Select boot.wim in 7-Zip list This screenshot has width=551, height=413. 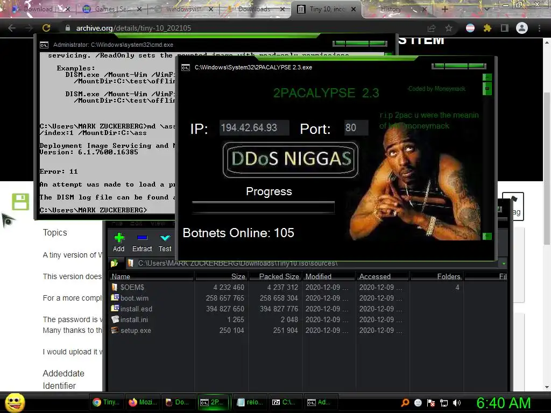pyautogui.click(x=308, y=298)
